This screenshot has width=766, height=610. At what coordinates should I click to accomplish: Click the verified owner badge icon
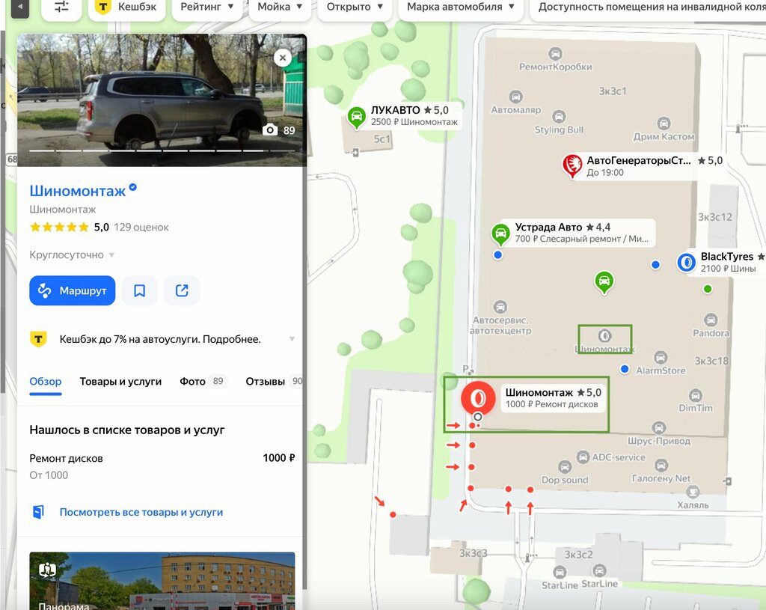coord(133,187)
